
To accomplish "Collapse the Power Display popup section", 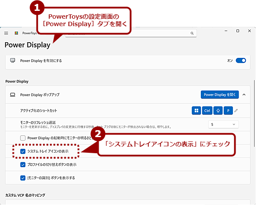I will [x=244, y=94].
